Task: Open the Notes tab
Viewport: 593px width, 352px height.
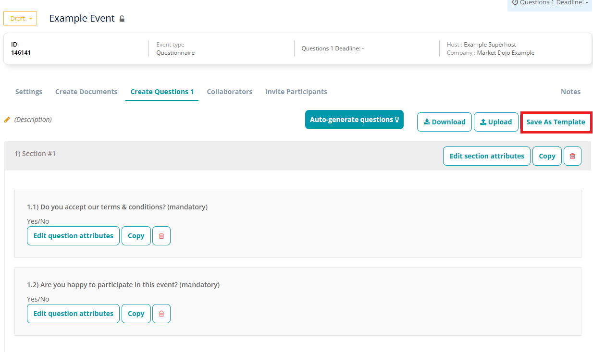Action: point(571,91)
